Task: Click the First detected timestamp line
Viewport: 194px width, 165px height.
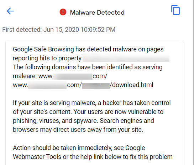Action: (59, 30)
